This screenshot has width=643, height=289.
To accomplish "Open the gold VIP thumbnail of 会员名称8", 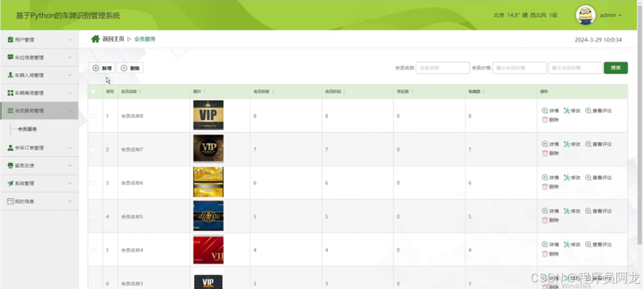I will (x=208, y=115).
